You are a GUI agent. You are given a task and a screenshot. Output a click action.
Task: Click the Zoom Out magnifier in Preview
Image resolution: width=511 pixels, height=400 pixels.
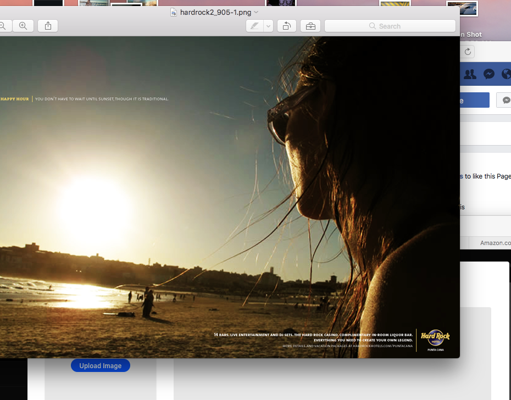coord(3,26)
